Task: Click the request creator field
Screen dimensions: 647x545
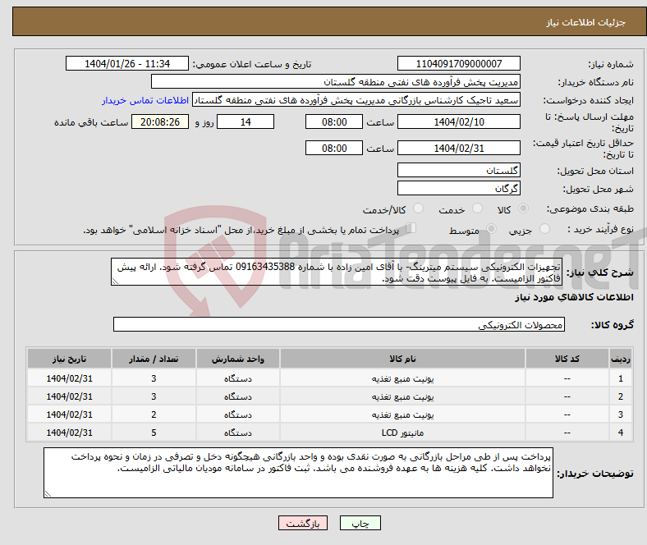Action: click(356, 100)
